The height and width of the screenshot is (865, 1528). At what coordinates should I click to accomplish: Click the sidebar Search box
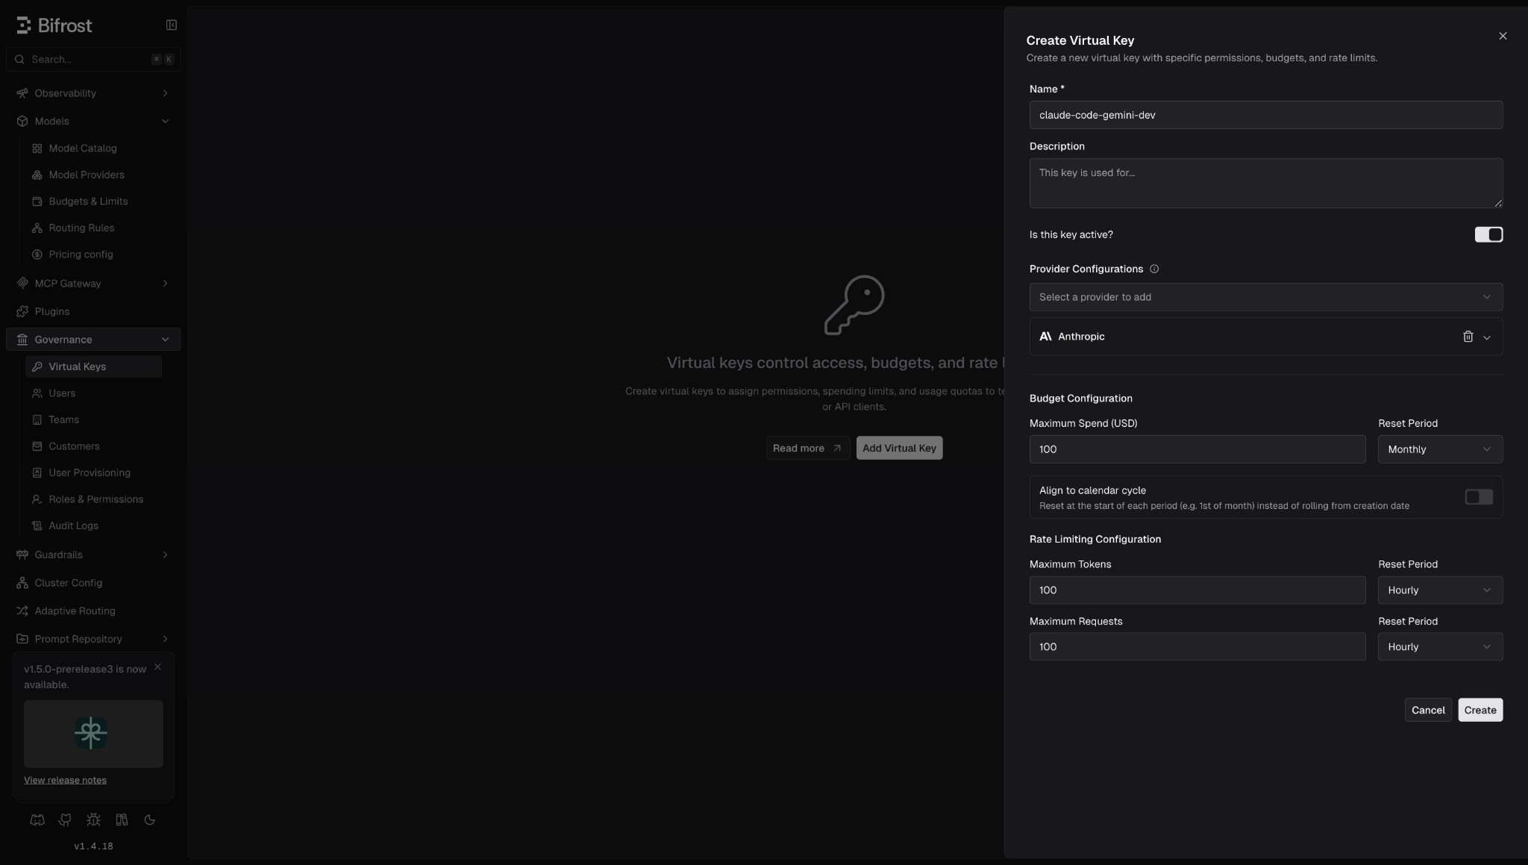click(93, 59)
